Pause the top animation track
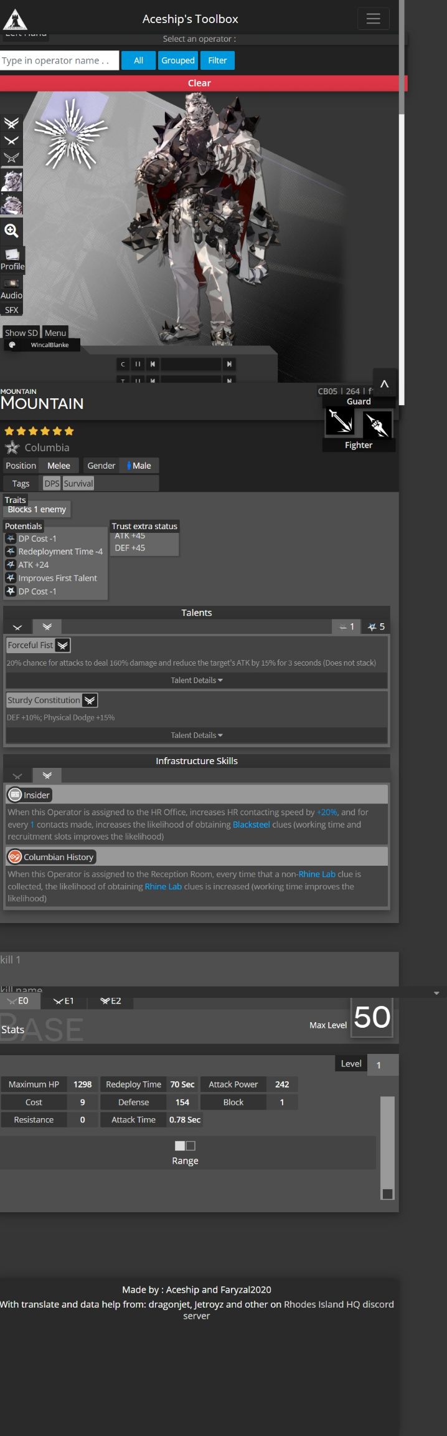The height and width of the screenshot is (1436, 447). click(138, 364)
